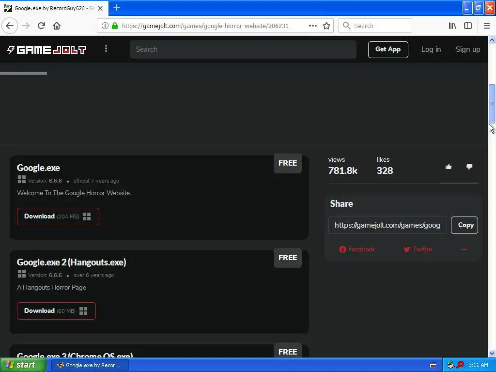The height and width of the screenshot is (372, 496).
Task: Bookmark this page with the star icon
Action: [326, 26]
